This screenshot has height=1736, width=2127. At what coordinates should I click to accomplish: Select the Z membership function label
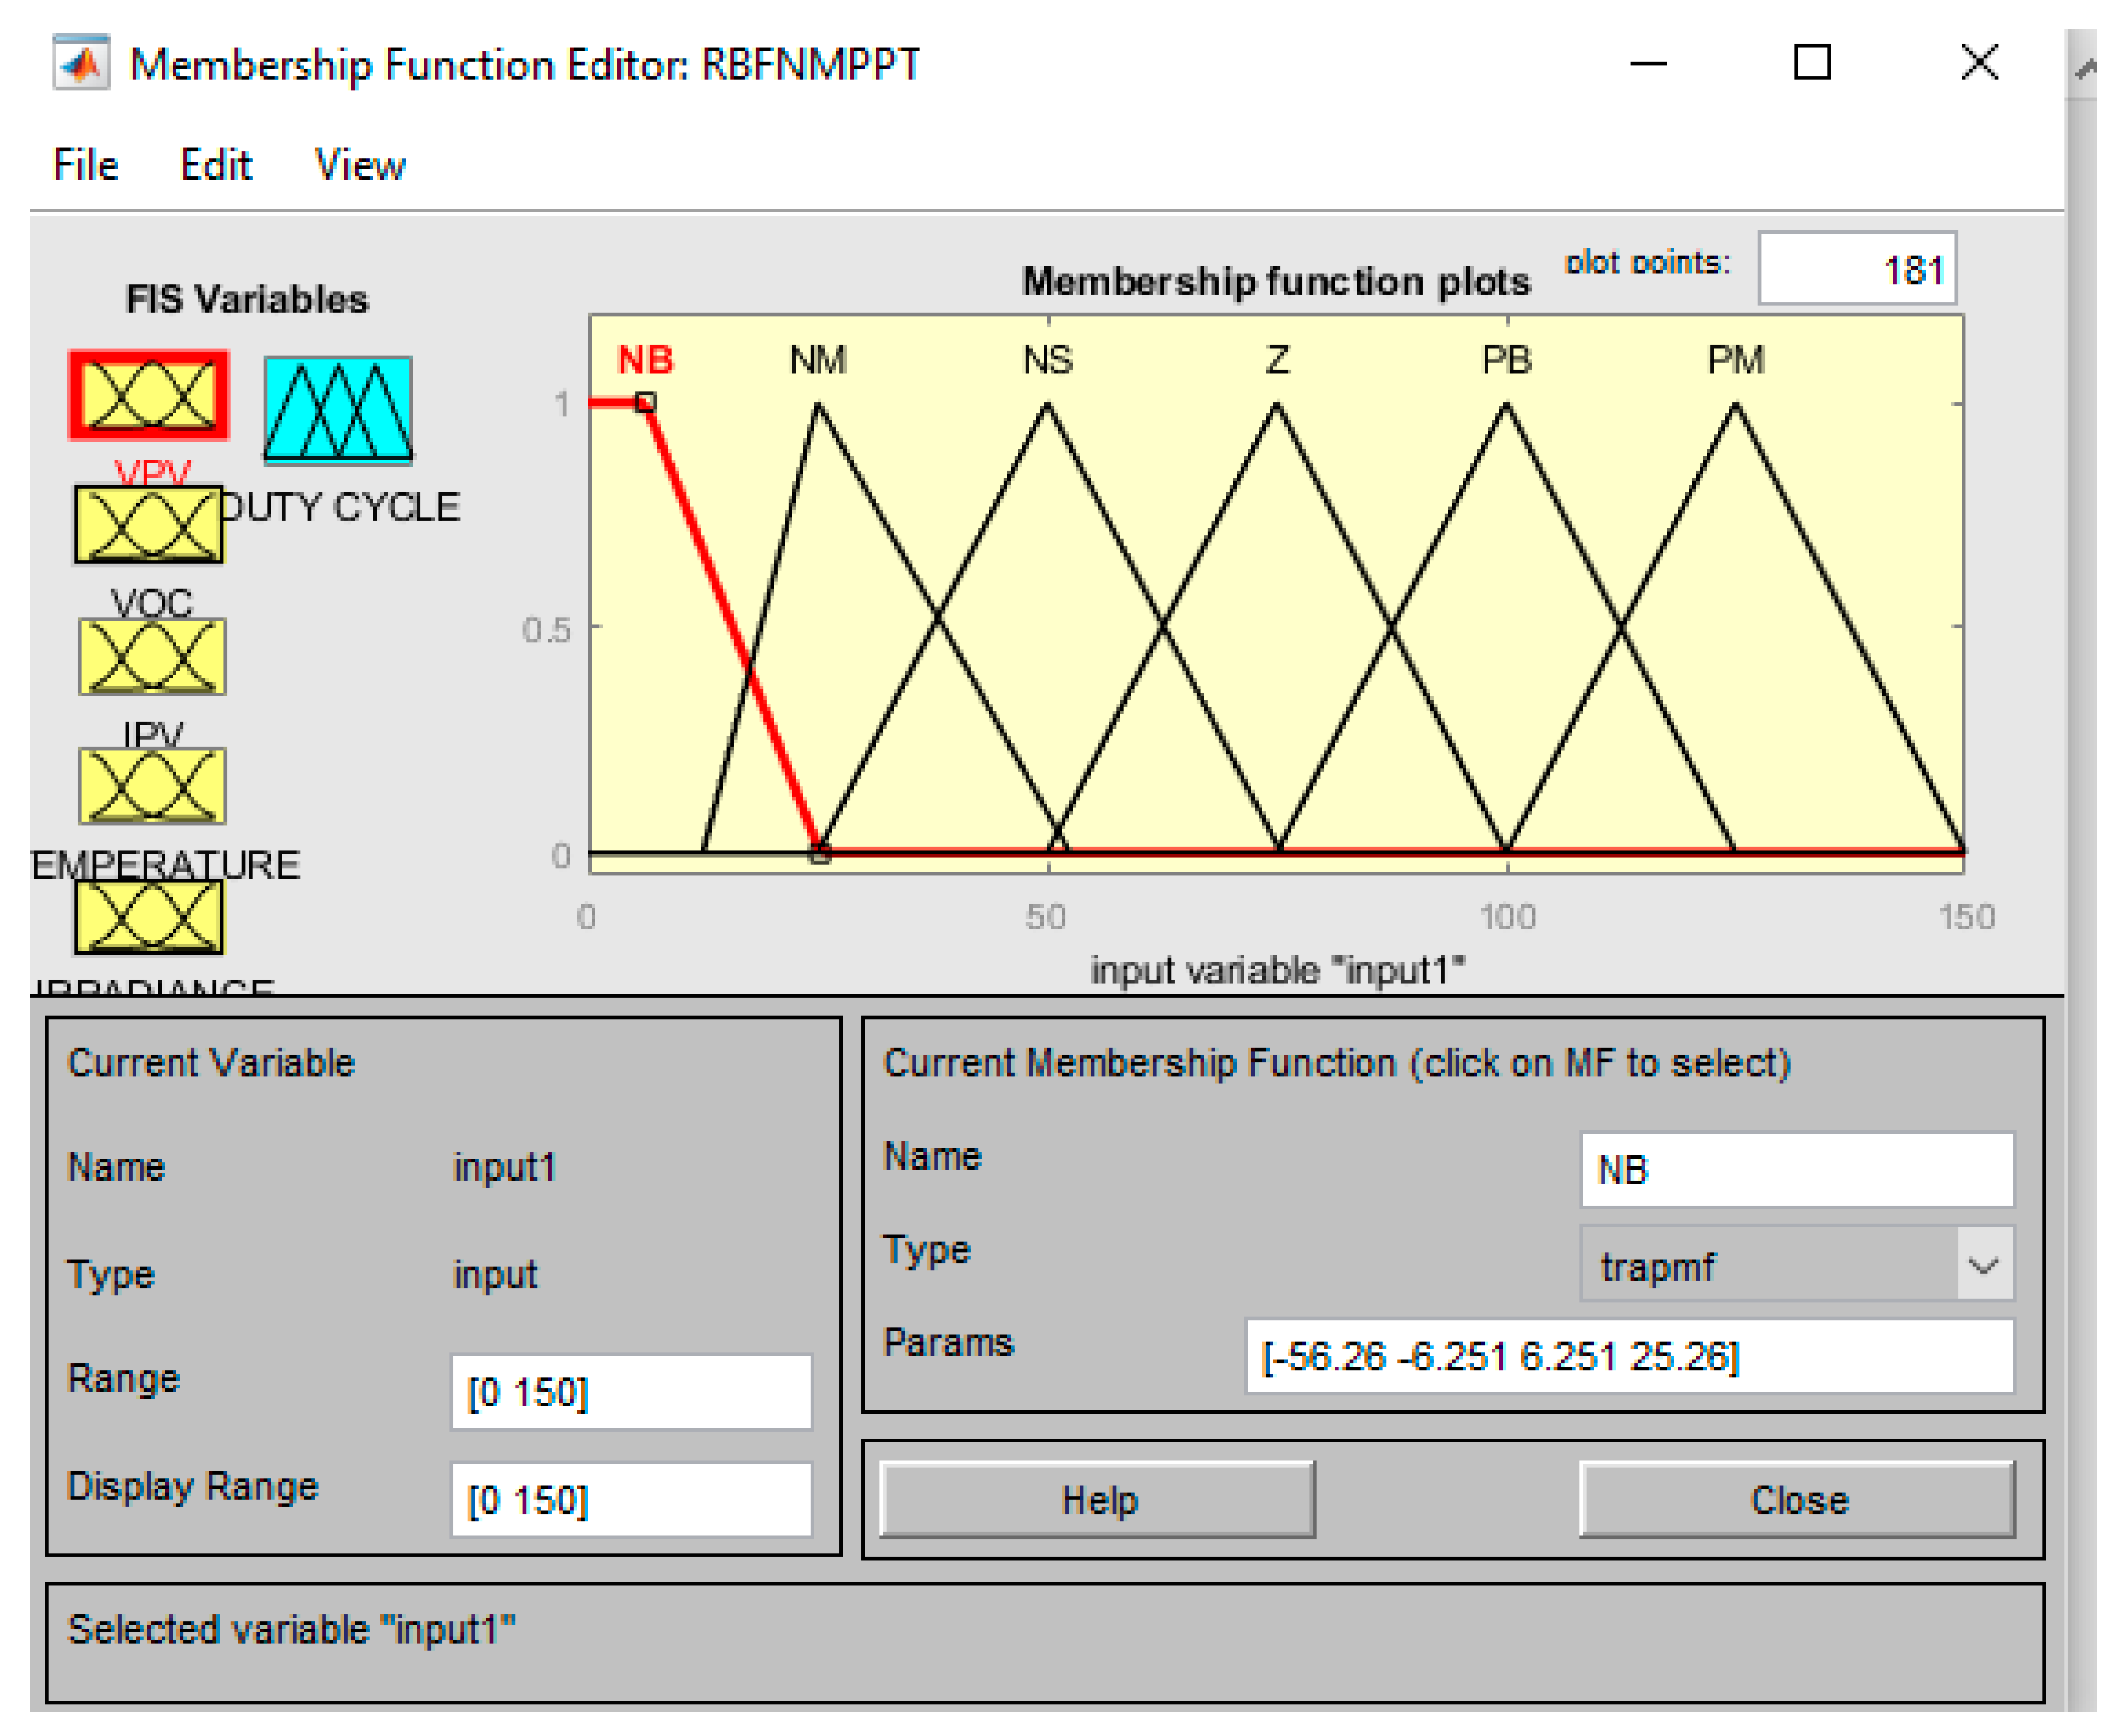point(1277,360)
